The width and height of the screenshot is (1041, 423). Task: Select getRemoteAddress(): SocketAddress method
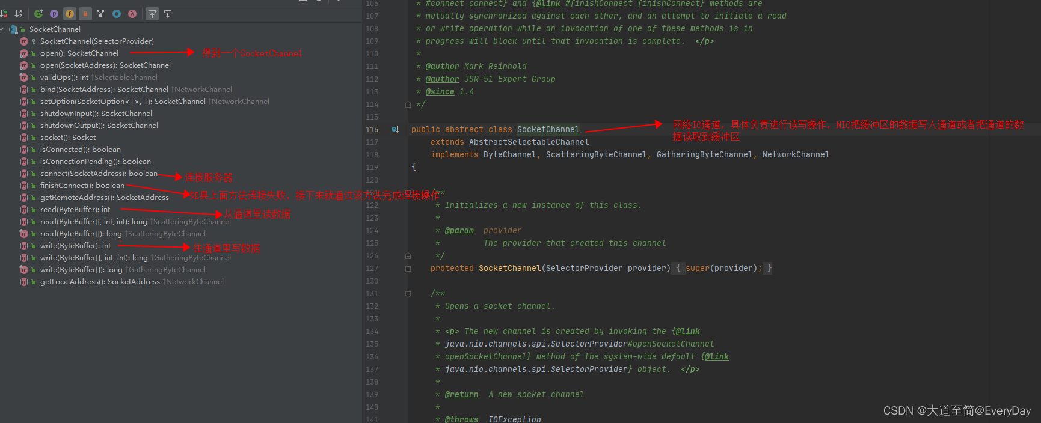coord(105,197)
